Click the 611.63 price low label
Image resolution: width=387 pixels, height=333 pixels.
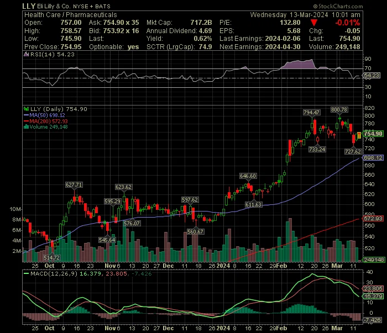point(253,204)
